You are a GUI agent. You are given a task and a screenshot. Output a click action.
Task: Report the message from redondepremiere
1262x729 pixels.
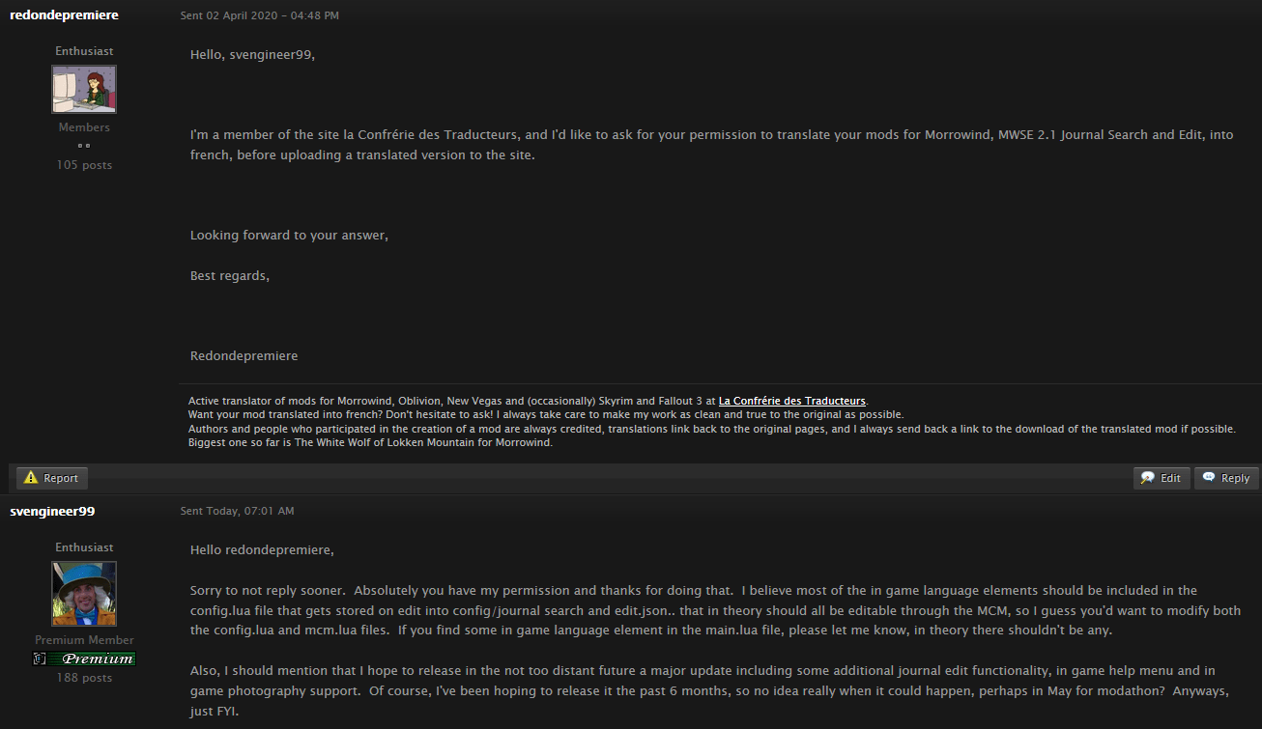[x=52, y=478]
